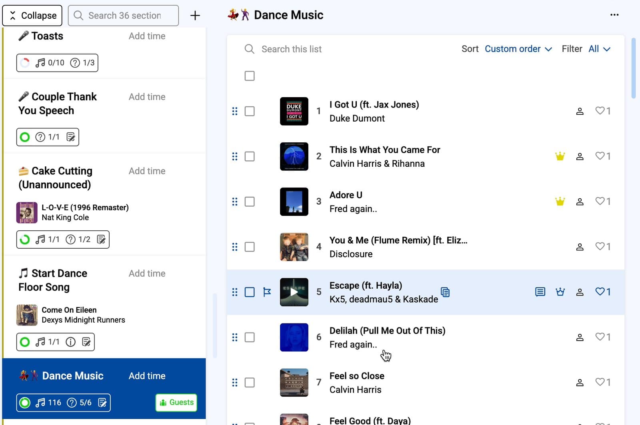Image resolution: width=640 pixels, height=425 pixels.
Task: Click Come On Eileen song entry
Action: click(x=71, y=315)
